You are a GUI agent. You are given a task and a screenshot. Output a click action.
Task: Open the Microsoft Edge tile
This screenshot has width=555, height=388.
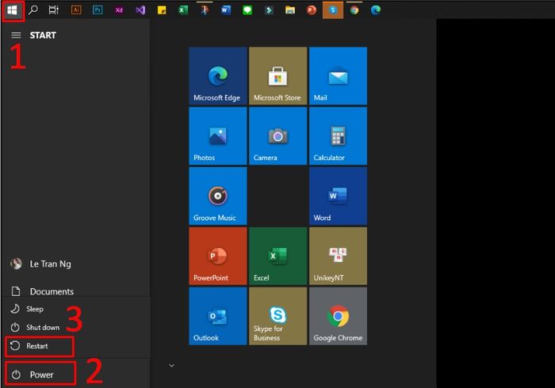(x=218, y=76)
